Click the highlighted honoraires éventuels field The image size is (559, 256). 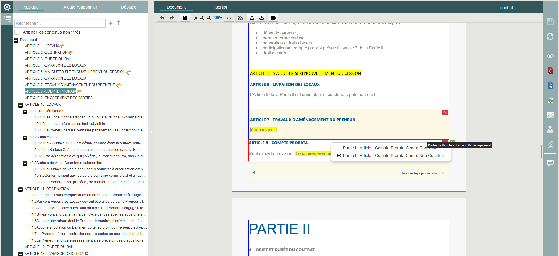[x=313, y=153]
